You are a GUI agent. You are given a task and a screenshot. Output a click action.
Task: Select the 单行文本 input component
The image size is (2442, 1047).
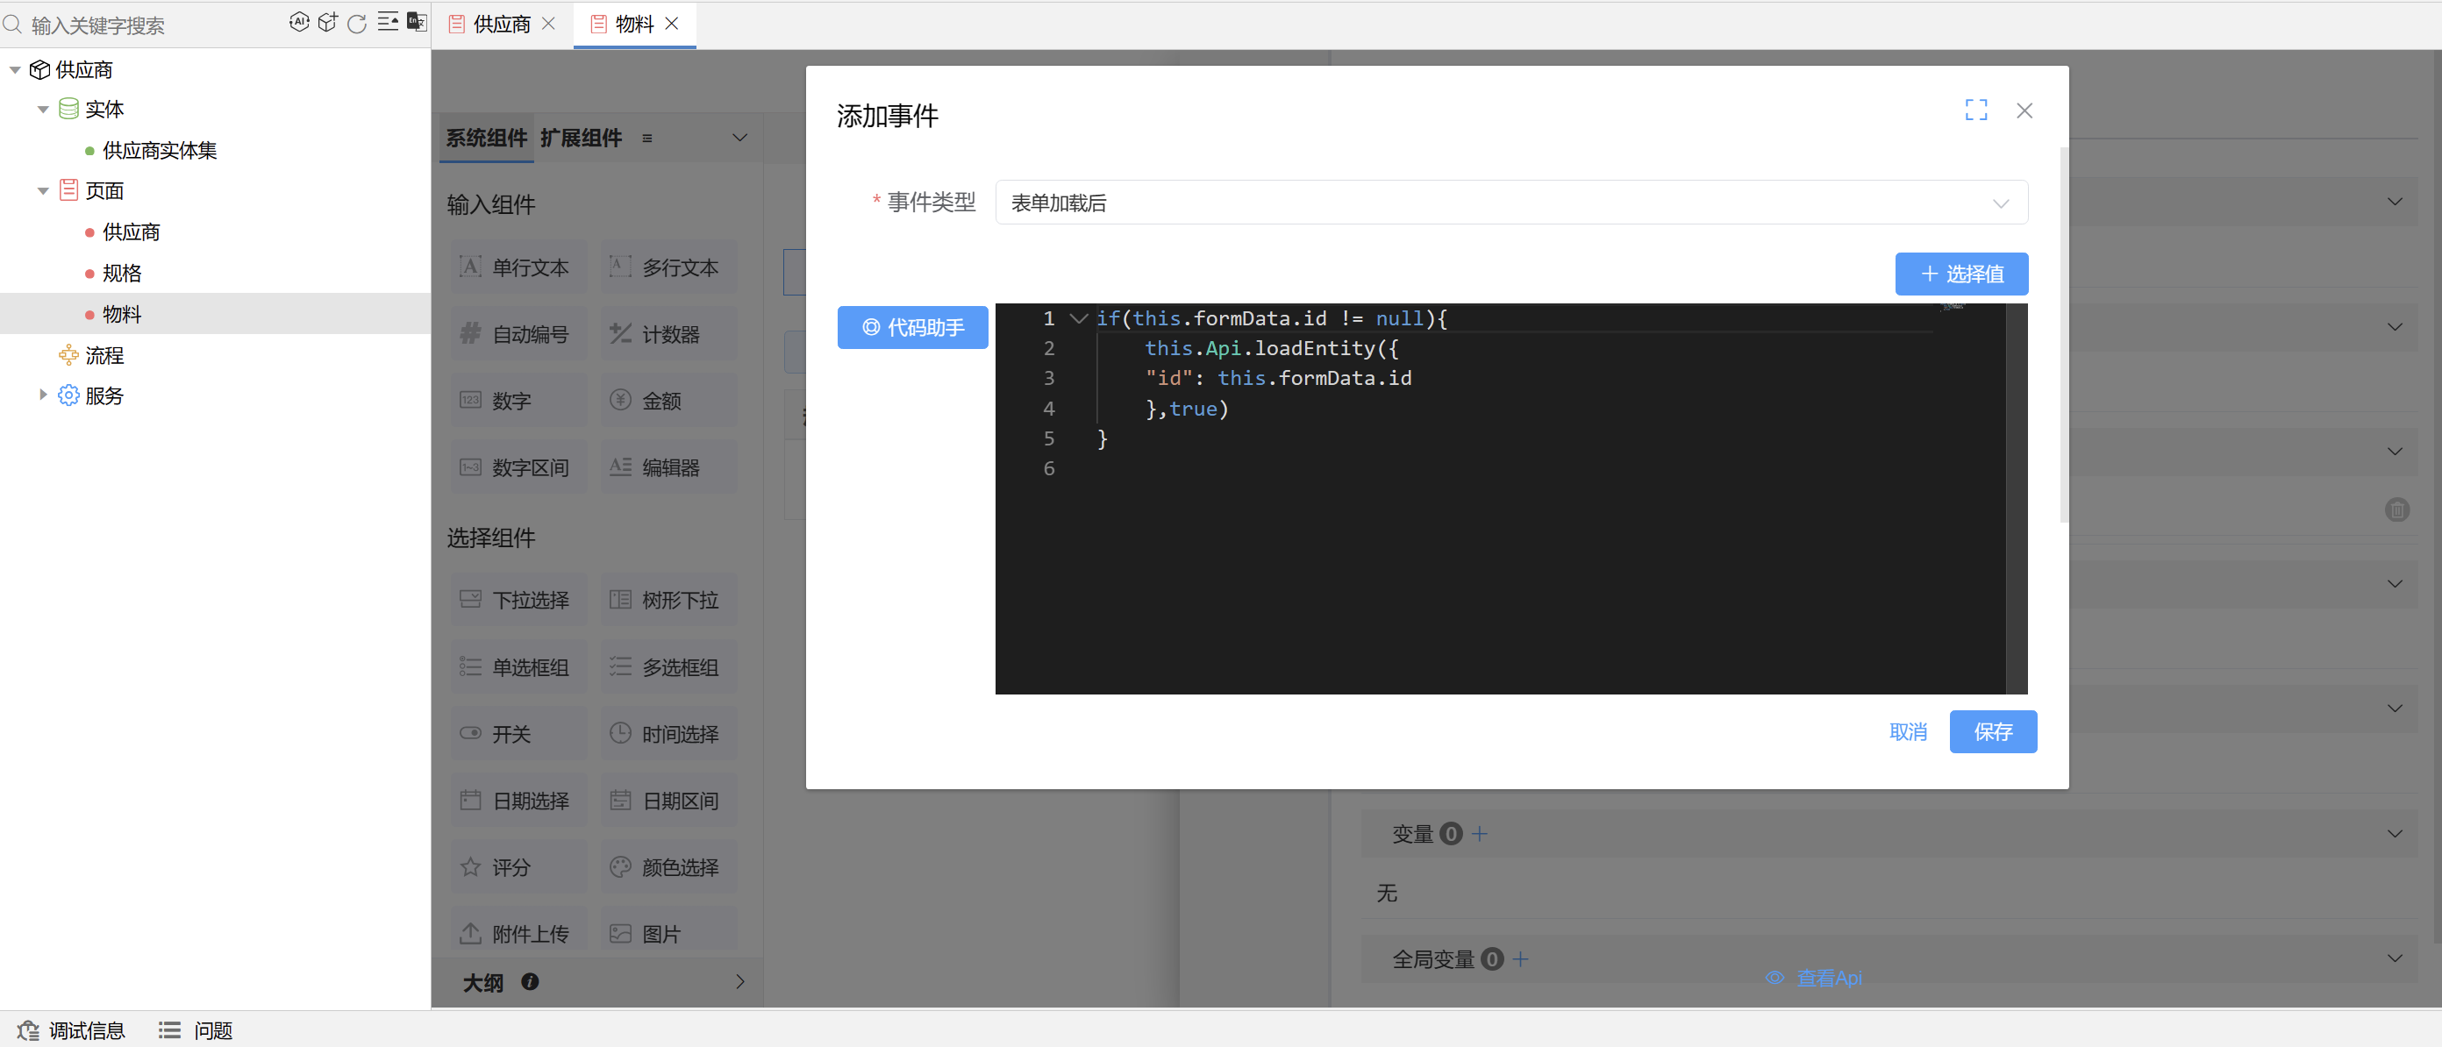(518, 267)
